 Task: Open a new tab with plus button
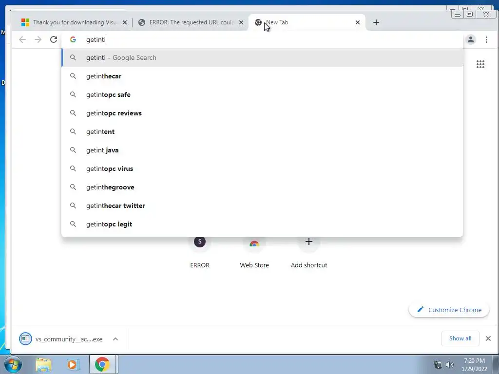coord(376,22)
